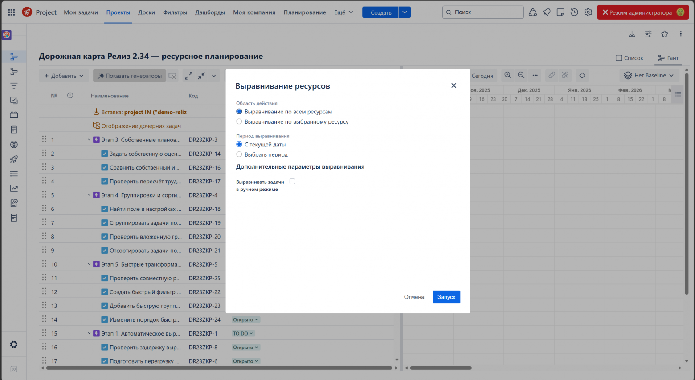This screenshot has height=380, width=695.
Task: Switch to the Гант view tab
Action: coord(668,58)
